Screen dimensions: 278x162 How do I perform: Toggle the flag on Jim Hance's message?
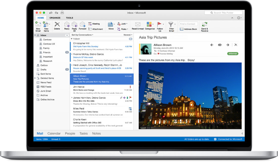pyautogui.click(x=130, y=87)
